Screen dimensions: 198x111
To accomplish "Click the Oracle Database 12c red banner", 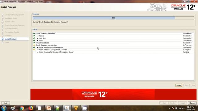I will click(114, 94).
